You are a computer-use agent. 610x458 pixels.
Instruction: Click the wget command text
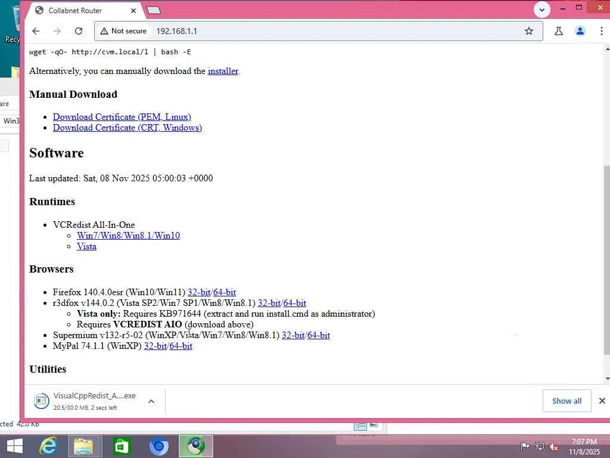(110, 52)
